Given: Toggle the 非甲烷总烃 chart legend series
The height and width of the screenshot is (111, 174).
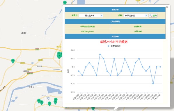Looking at the screenshot, I should point(114,46).
